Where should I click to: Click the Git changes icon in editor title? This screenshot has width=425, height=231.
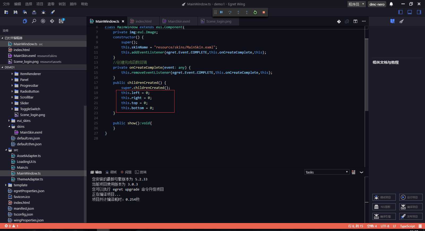coord(339,22)
